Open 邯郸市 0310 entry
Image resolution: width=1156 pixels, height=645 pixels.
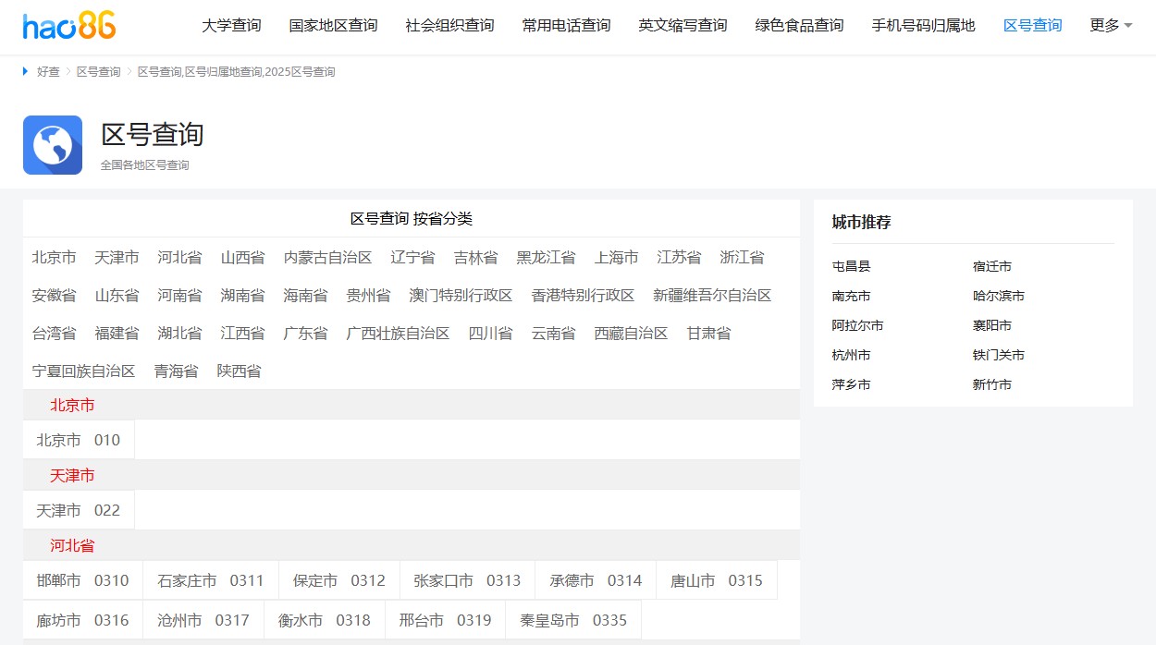(x=82, y=580)
